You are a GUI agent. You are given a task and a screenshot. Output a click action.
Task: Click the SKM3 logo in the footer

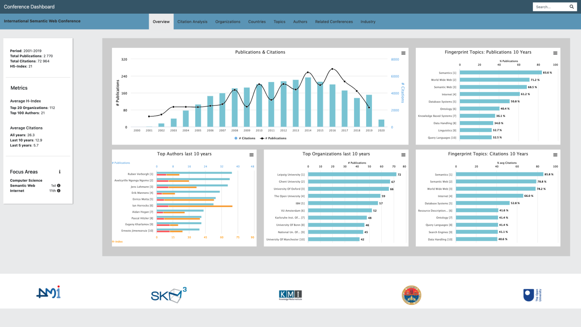coord(168,295)
